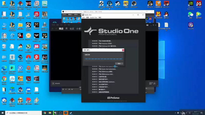Open Fallout 4 desktop shortcut
The width and height of the screenshot is (205, 115).
(36, 101)
